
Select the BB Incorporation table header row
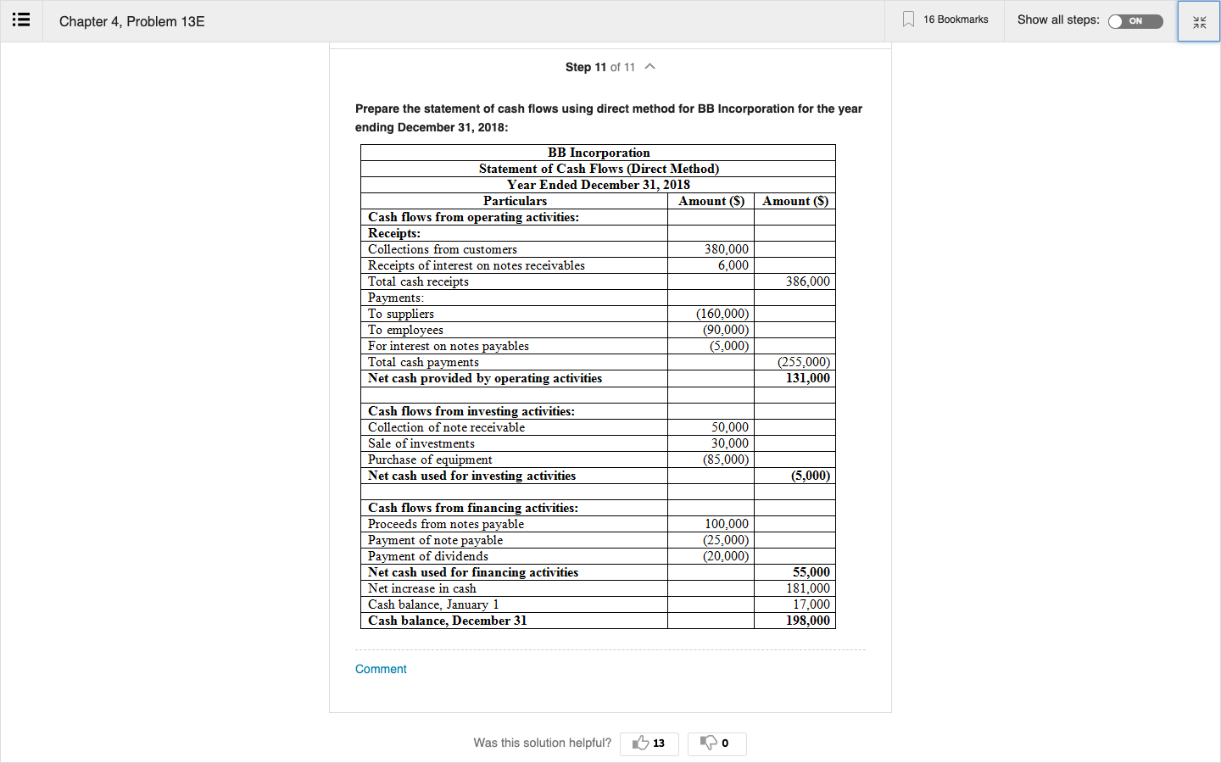[598, 153]
